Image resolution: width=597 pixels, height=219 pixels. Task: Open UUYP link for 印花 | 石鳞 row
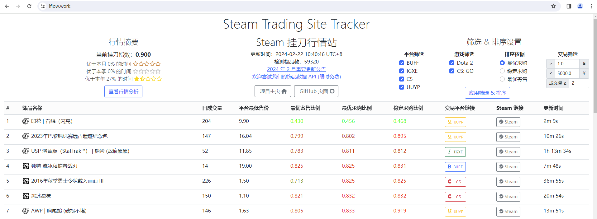455,122
